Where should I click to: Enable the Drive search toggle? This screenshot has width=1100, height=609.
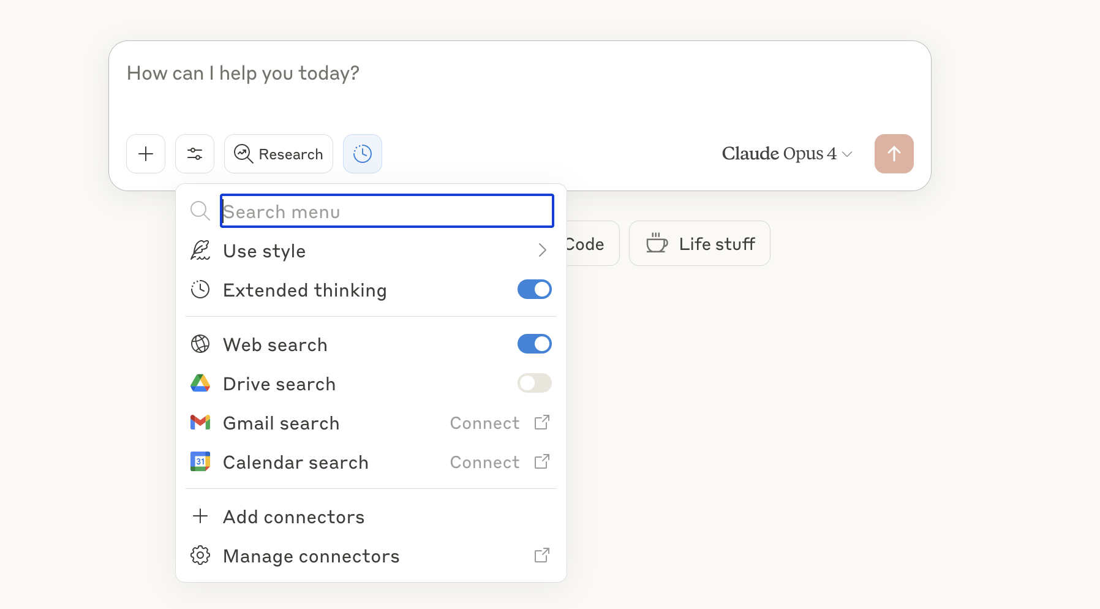(535, 383)
